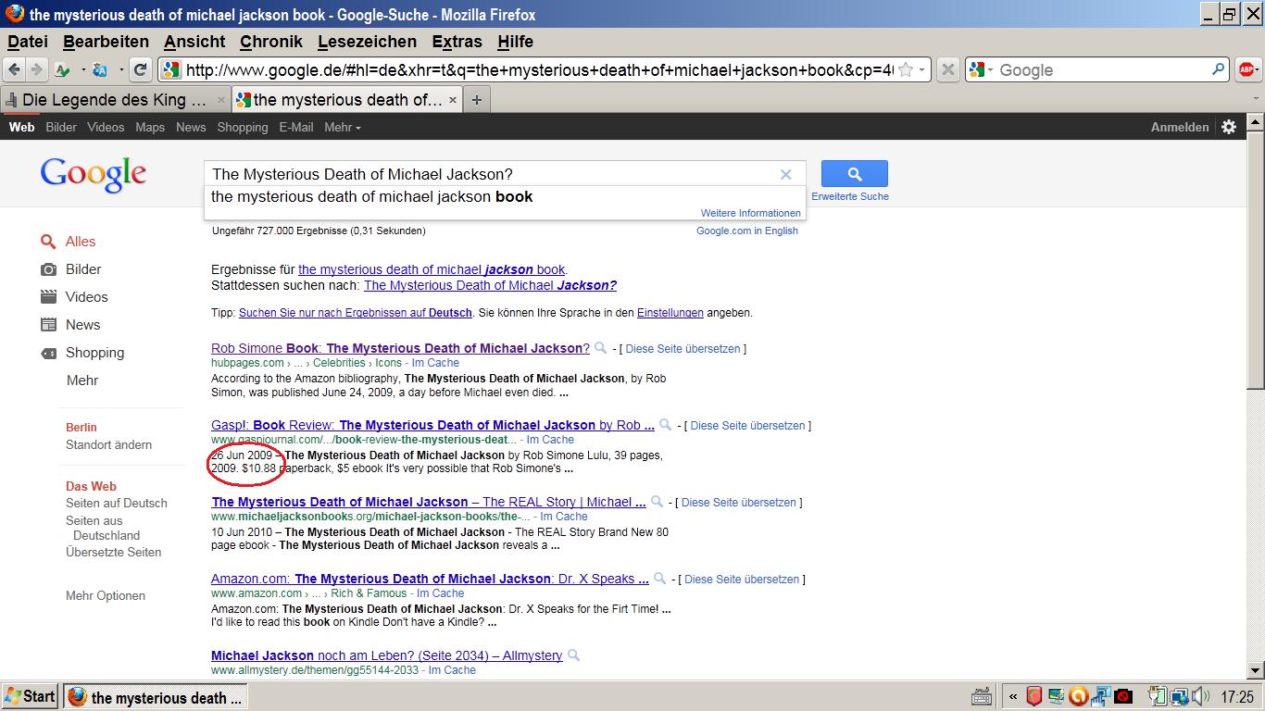Click the orange swirl tray icon
This screenshot has height=711, width=1265.
pos(1079,696)
